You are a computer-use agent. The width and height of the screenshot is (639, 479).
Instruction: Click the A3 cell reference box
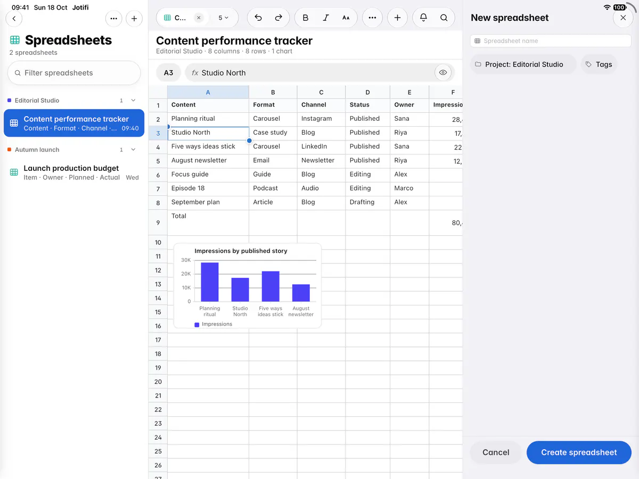coord(168,73)
